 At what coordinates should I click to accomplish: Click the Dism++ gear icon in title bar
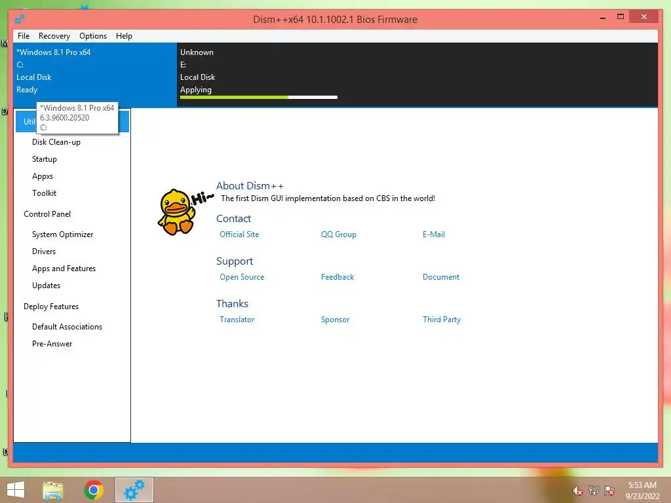19,19
